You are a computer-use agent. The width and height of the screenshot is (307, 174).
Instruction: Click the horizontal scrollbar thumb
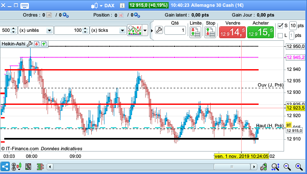(x=232, y=167)
